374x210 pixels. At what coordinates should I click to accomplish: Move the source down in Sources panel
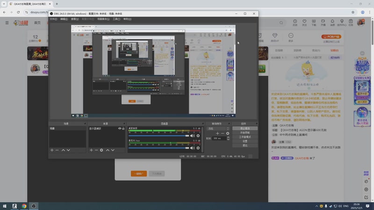(x=113, y=150)
